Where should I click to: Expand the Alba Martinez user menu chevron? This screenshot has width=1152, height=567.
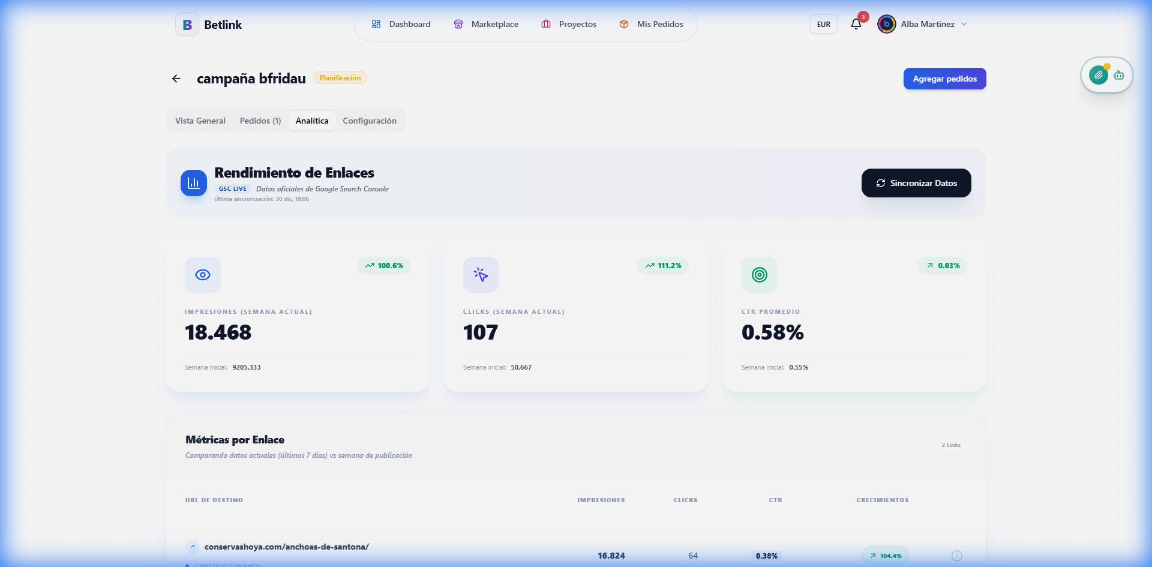coord(964,24)
